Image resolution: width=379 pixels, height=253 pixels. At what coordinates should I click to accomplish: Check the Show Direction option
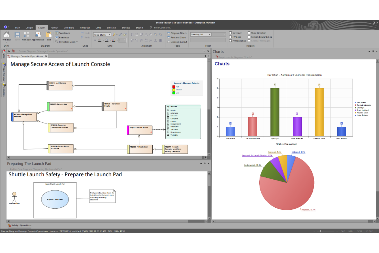[x=249, y=33]
